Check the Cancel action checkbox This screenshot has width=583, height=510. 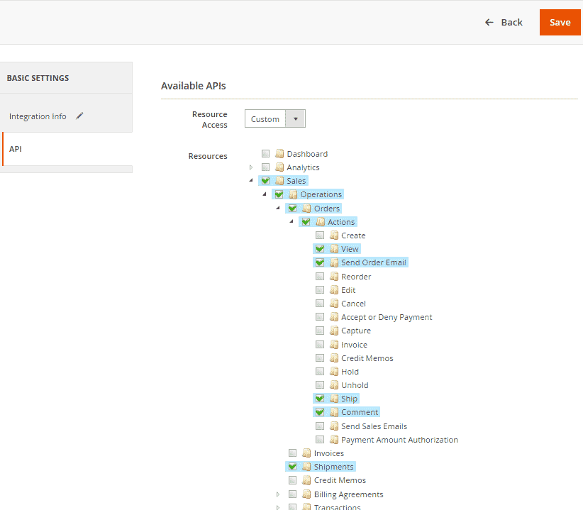[x=320, y=304]
